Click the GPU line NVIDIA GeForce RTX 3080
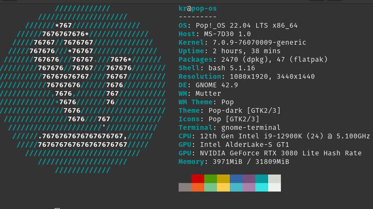 pyautogui.click(x=270, y=153)
